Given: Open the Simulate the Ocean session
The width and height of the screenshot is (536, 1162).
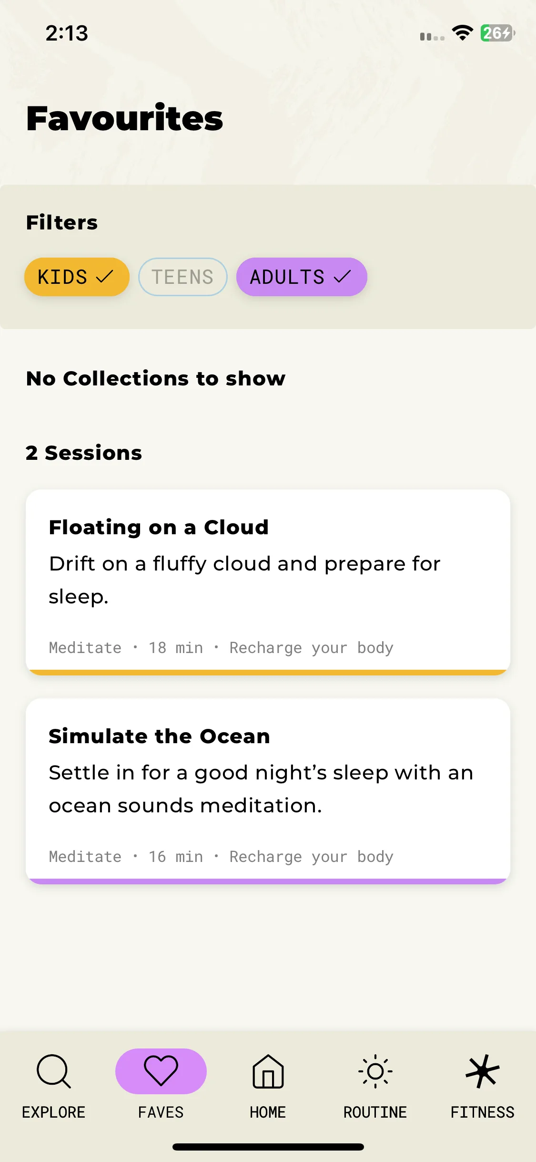Looking at the screenshot, I should [268, 791].
